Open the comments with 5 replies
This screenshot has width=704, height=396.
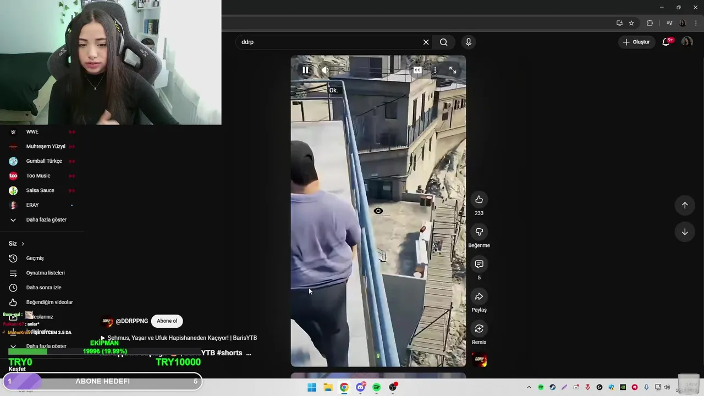(479, 265)
